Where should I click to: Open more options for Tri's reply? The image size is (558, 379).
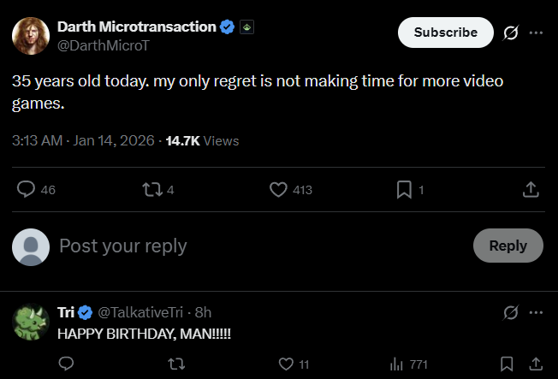(x=537, y=313)
